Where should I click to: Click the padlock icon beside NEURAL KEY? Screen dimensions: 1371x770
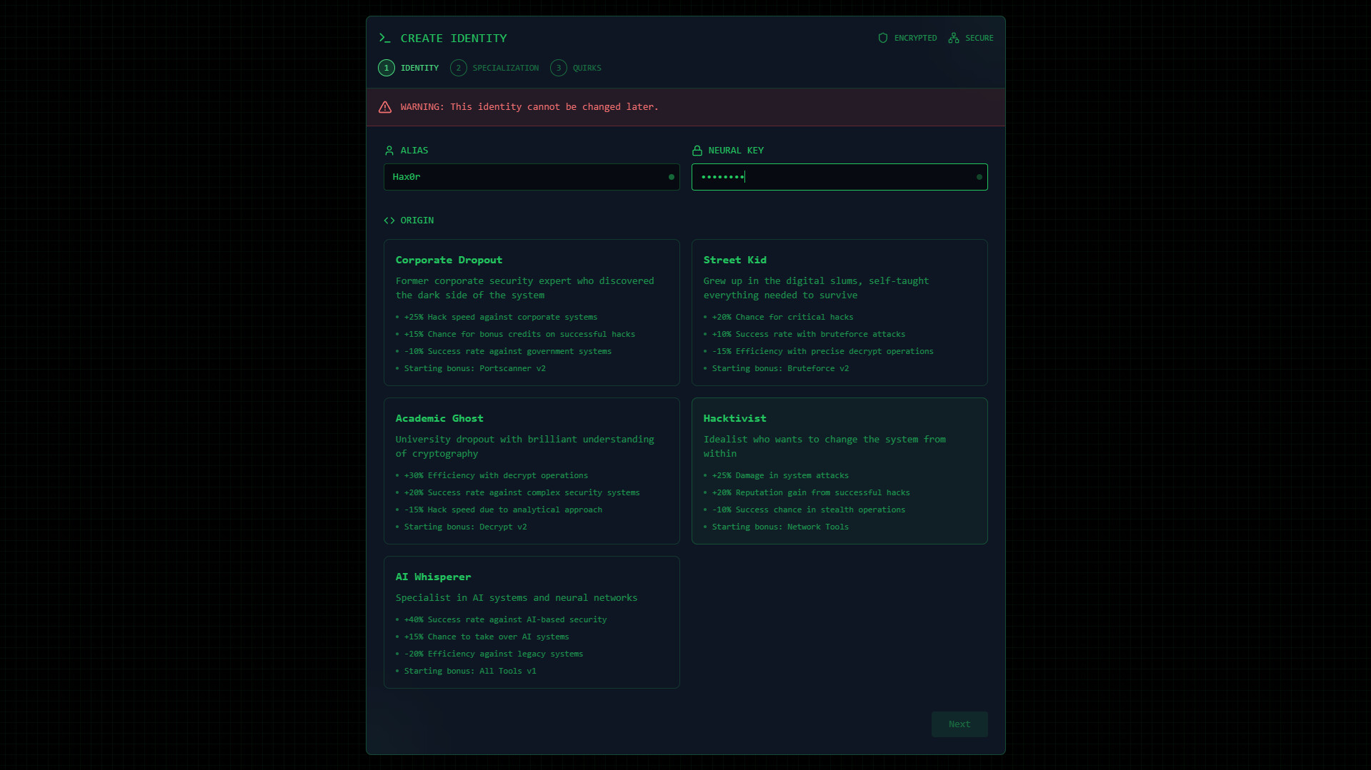[x=696, y=150]
